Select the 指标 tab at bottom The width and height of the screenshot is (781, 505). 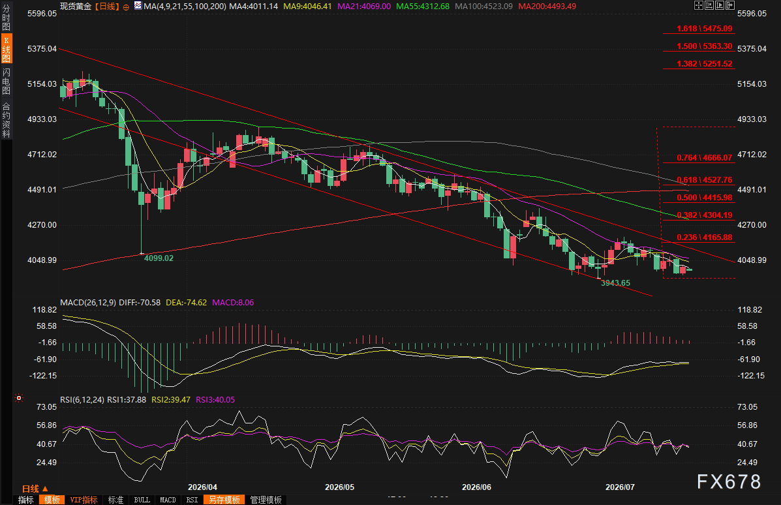(x=26, y=500)
